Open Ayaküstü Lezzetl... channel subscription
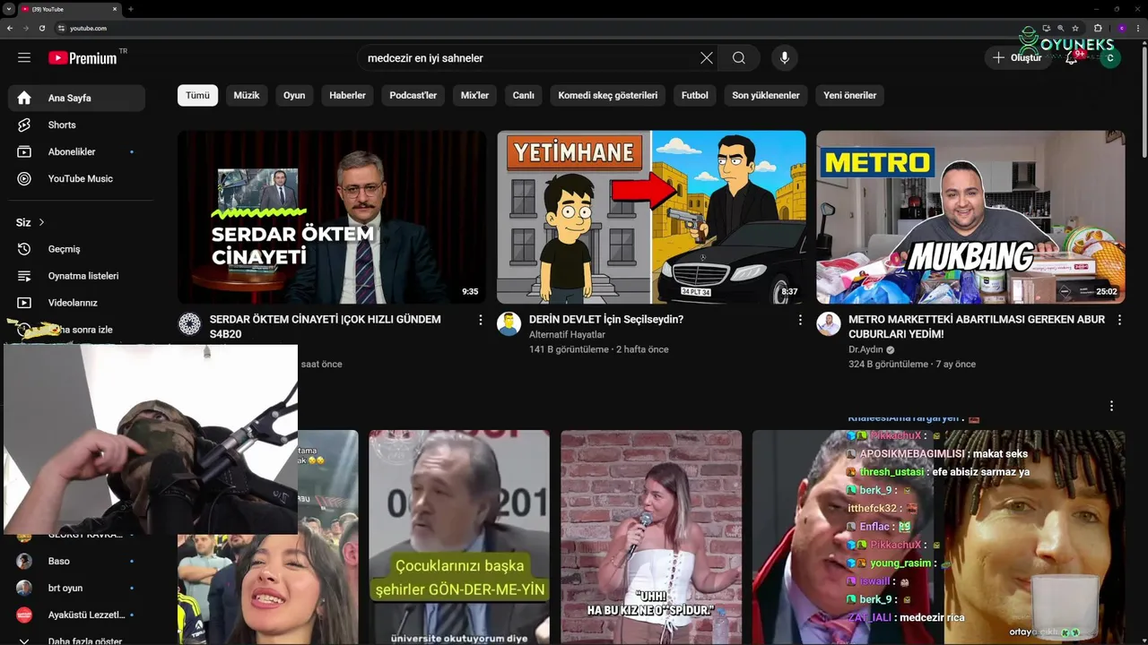 pyautogui.click(x=76, y=615)
